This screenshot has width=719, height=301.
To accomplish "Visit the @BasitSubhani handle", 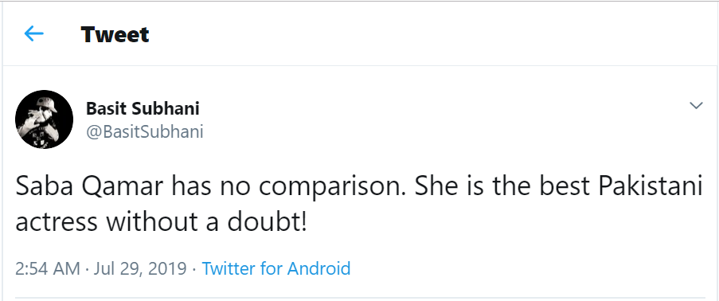I will (144, 131).
